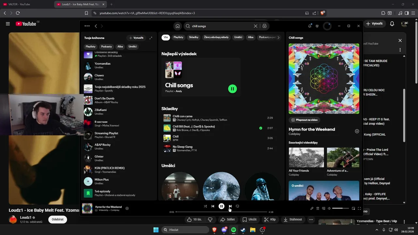Click YouTube 'Sdílet' share button
Screen dimensions: 418x235
pyautogui.click(x=227, y=219)
